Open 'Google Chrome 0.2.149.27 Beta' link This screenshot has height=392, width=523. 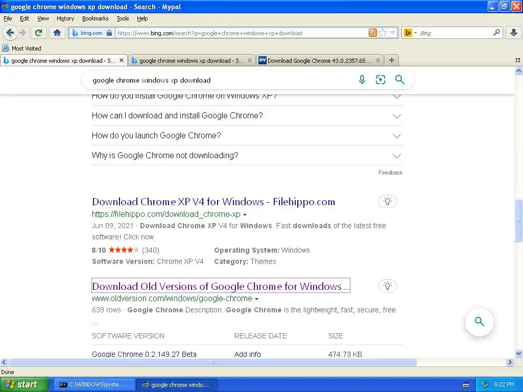(144, 354)
